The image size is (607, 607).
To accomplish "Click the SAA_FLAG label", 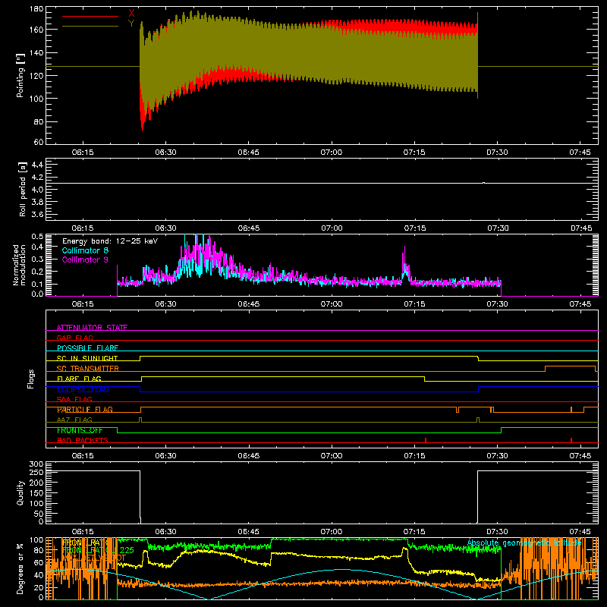I will [74, 399].
